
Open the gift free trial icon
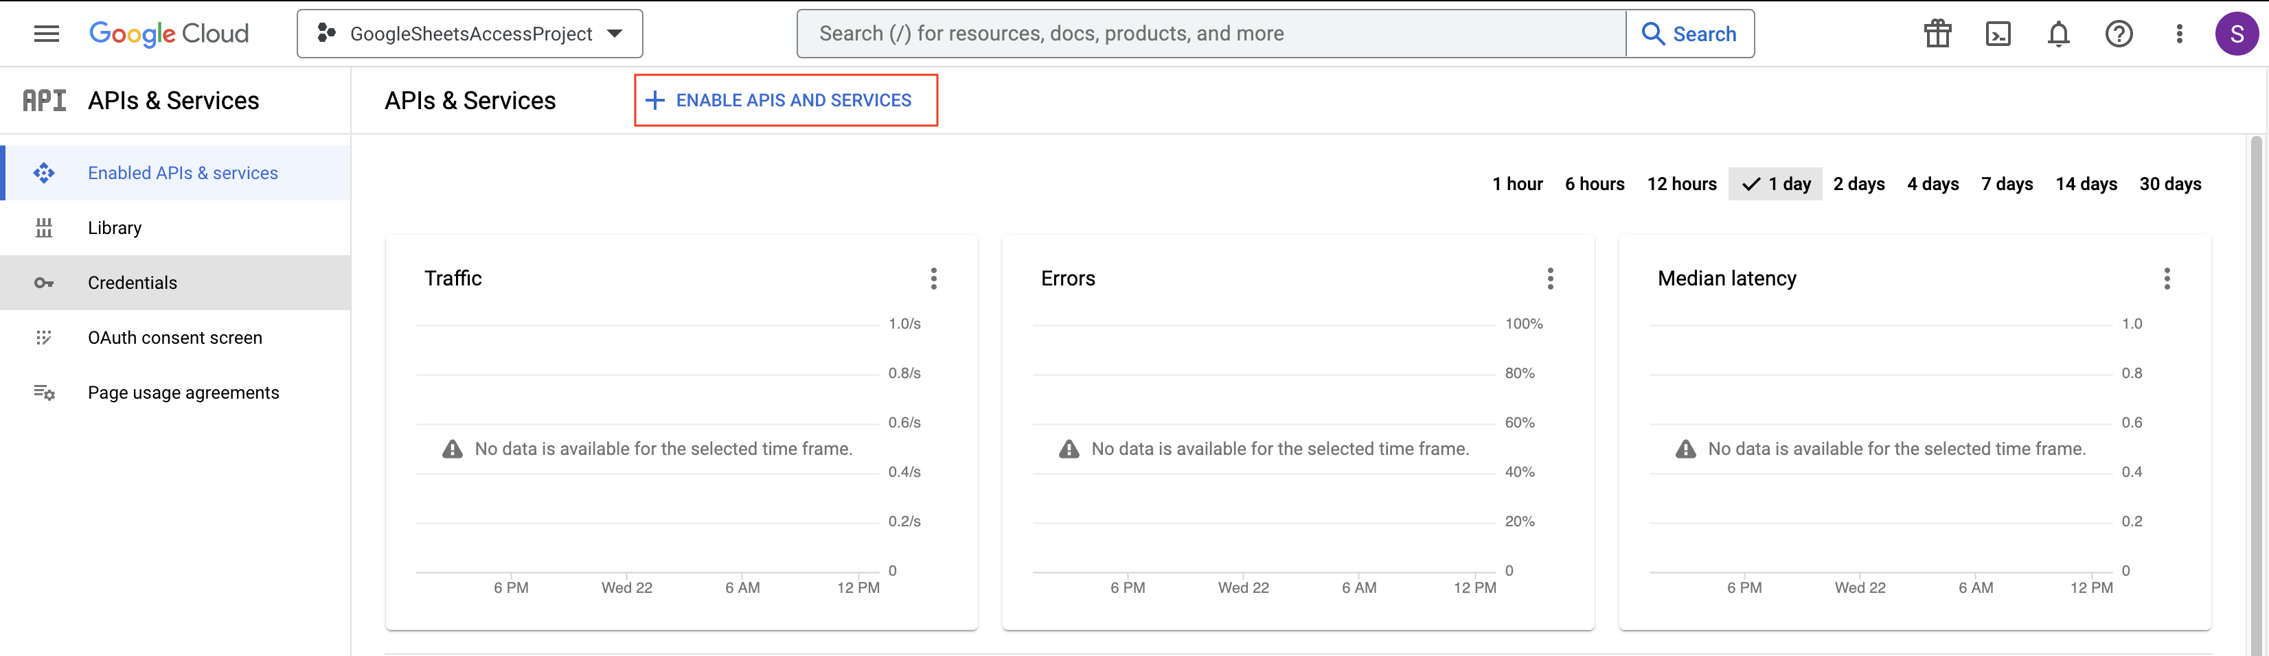1938,34
